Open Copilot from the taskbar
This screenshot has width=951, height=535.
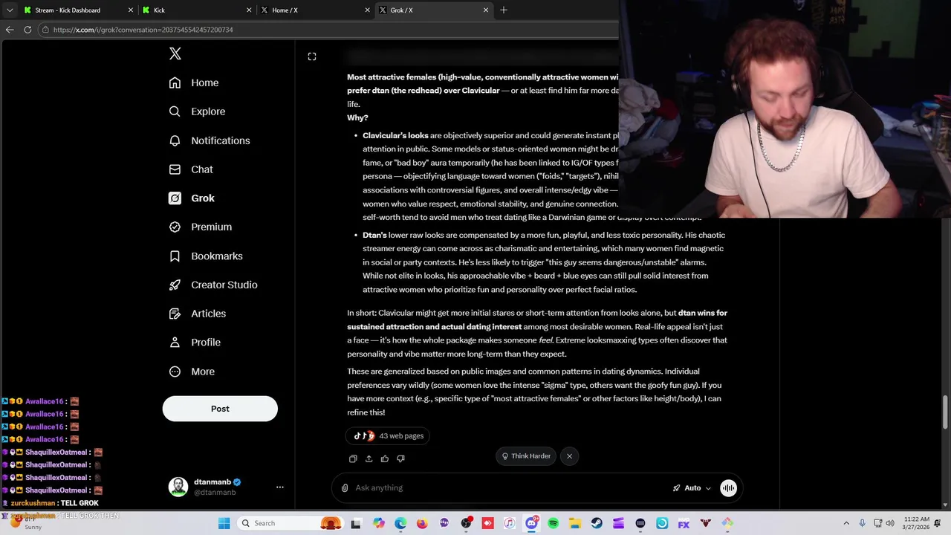point(379,523)
